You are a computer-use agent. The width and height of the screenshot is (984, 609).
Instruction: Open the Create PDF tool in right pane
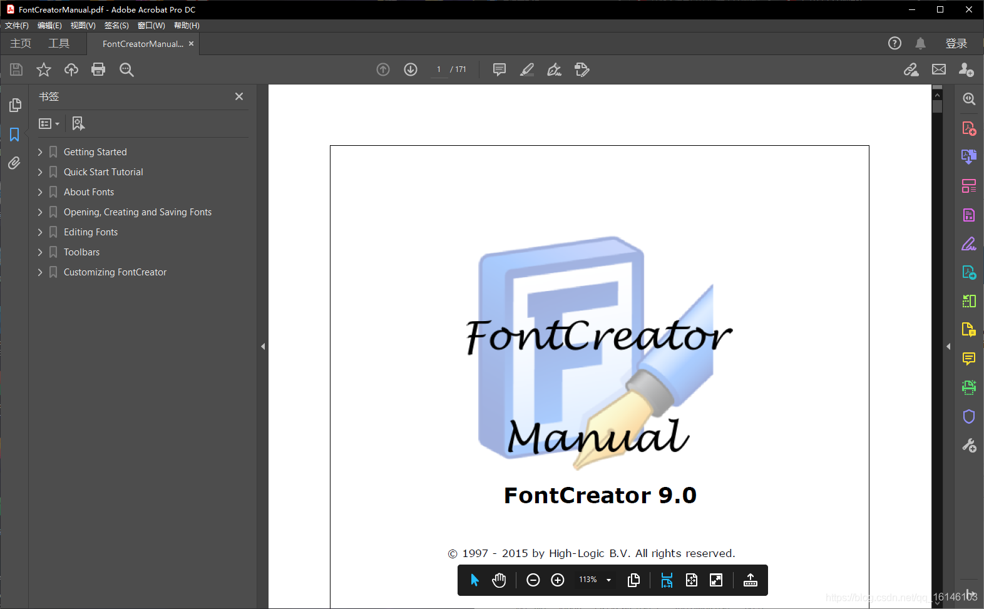coord(969,128)
